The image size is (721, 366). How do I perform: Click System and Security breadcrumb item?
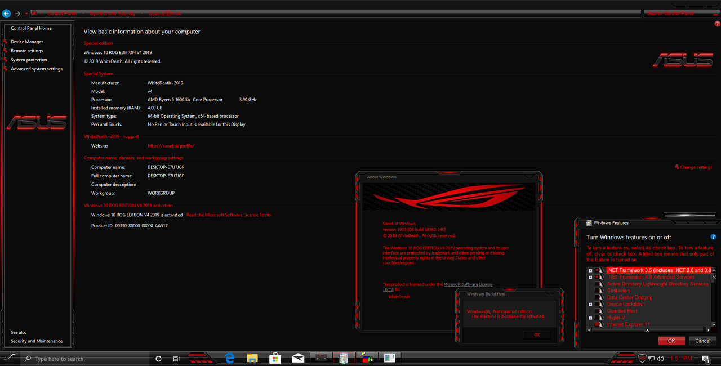coord(113,14)
